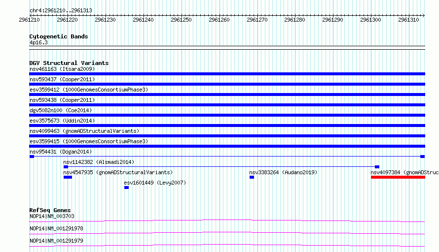Click the 2961210 ruler start position
The width and height of the screenshot is (439, 252).
click(x=30, y=20)
